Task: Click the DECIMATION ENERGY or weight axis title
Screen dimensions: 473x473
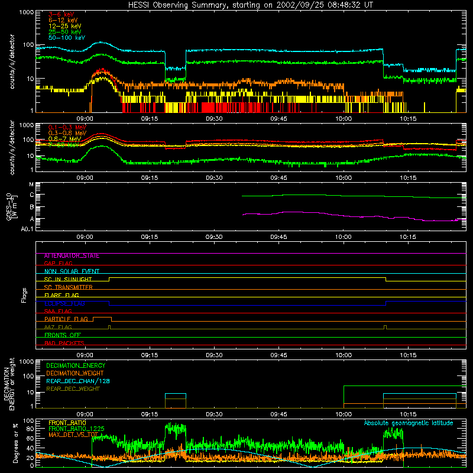Action: [9, 384]
